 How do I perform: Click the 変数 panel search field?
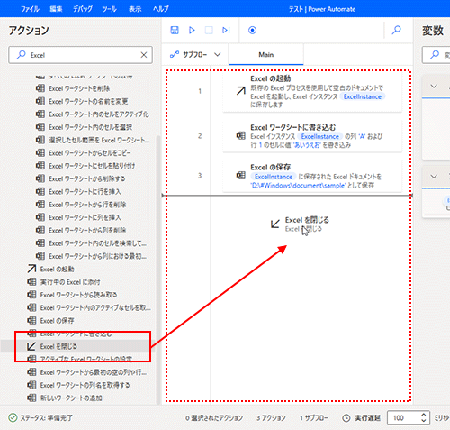pos(436,55)
